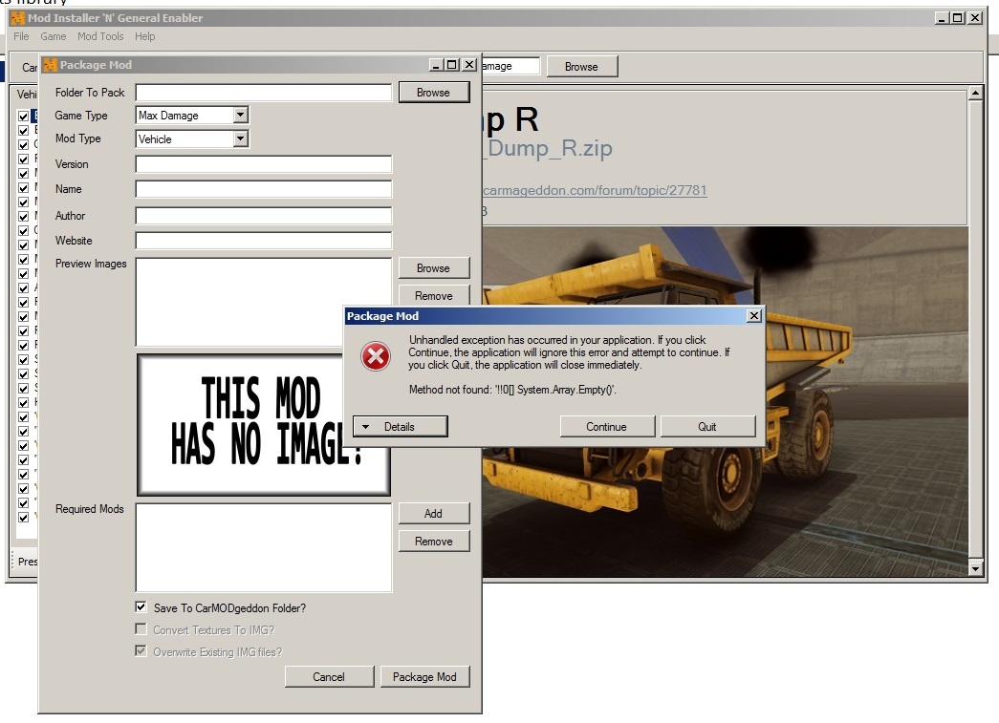Toggle Save To CarMODgeddon Folder checkbox

(x=141, y=606)
